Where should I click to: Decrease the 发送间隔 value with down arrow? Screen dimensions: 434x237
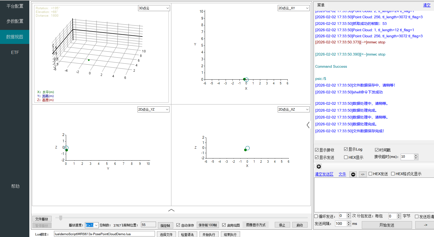(349, 225)
